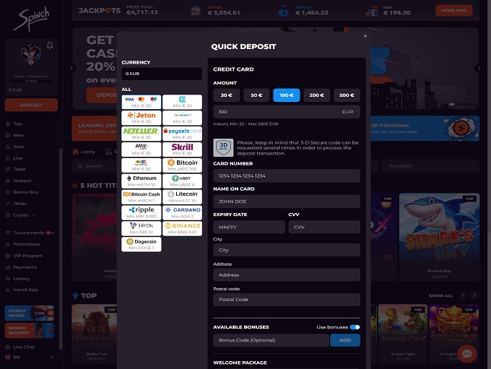Screen dimensions: 491x369
Task: Choose Litecoin deposit option
Action: 182,196
